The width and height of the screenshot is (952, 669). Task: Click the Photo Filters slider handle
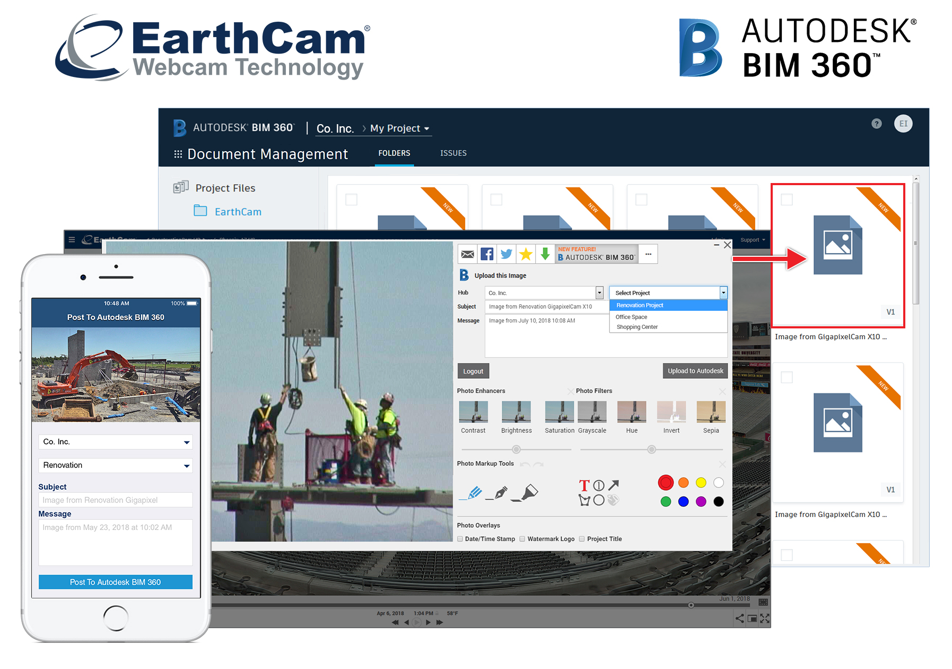point(651,449)
